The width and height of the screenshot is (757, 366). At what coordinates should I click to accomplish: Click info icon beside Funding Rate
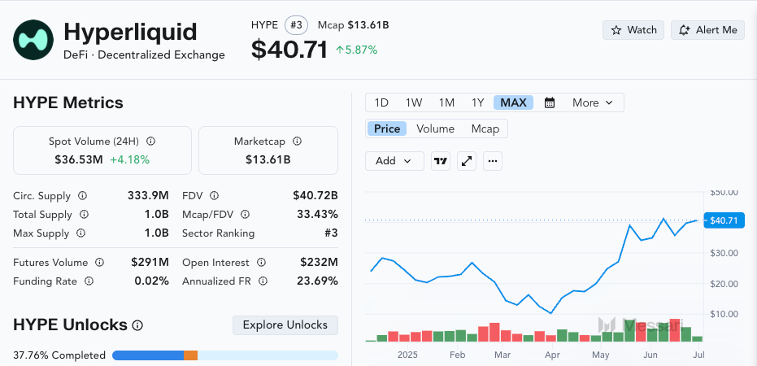pos(89,281)
